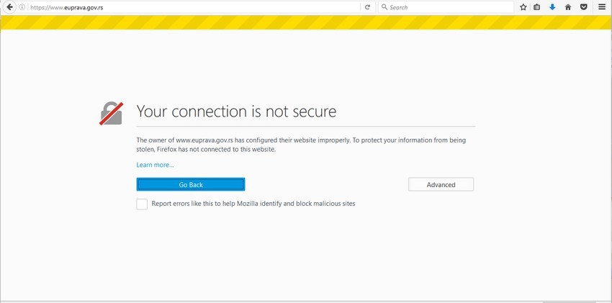Open site identity info icon
612x303 pixels.
[x=23, y=7]
